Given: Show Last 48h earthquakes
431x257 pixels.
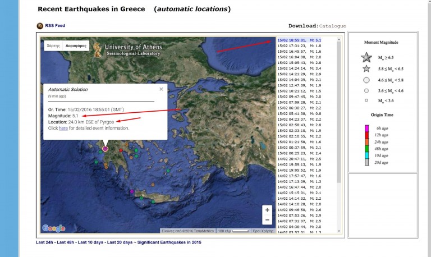Looking at the screenshot, I should click(66, 242).
